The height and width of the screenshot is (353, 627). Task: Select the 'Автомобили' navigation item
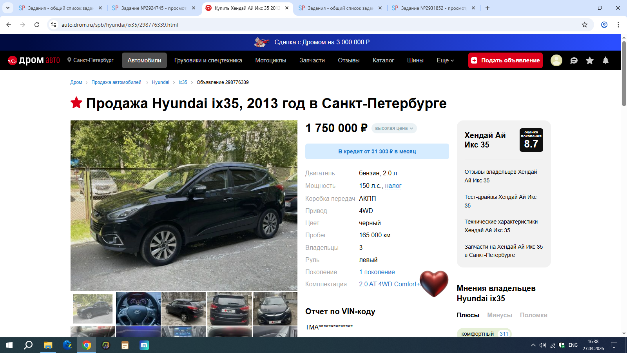tap(144, 60)
